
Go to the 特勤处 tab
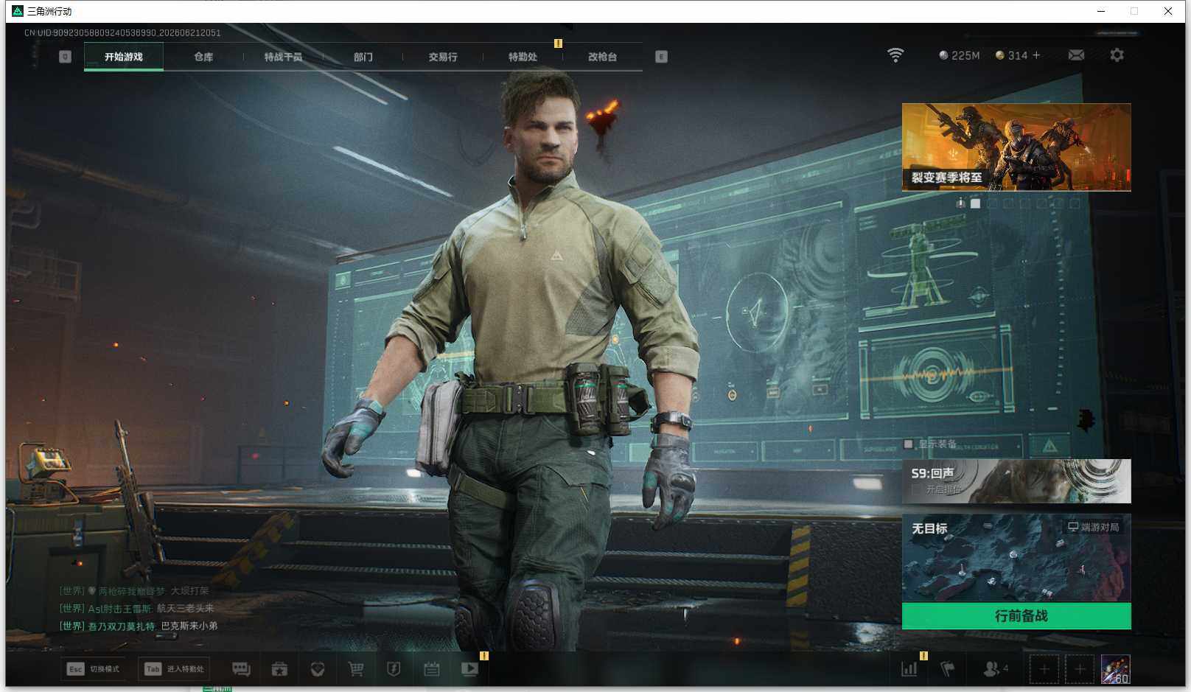point(523,57)
